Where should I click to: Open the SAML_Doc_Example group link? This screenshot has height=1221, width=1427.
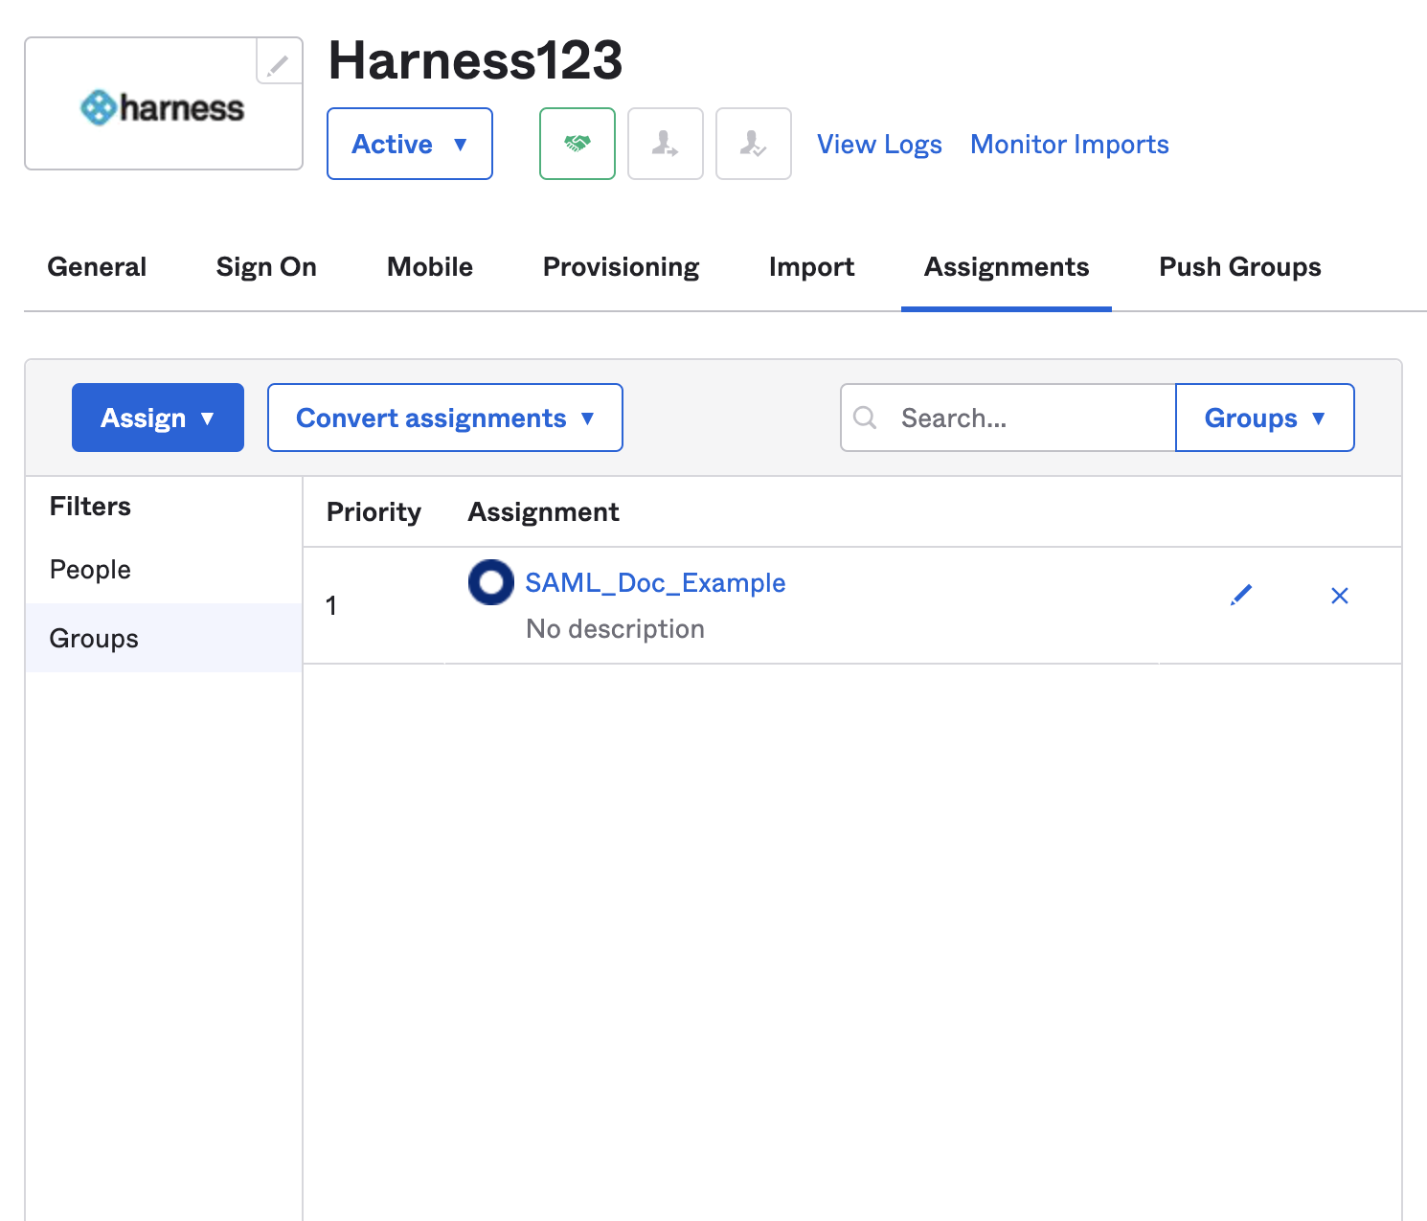click(x=655, y=582)
